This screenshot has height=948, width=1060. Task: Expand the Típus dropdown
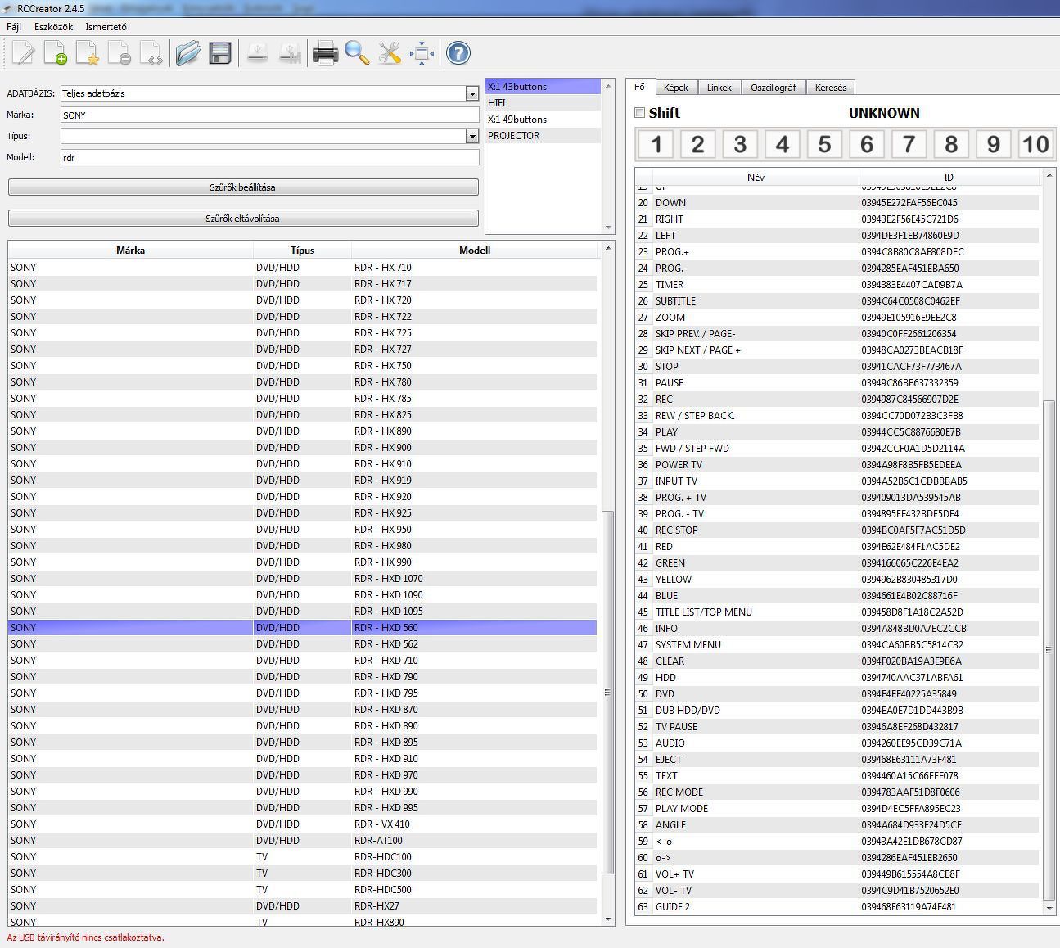(x=472, y=136)
